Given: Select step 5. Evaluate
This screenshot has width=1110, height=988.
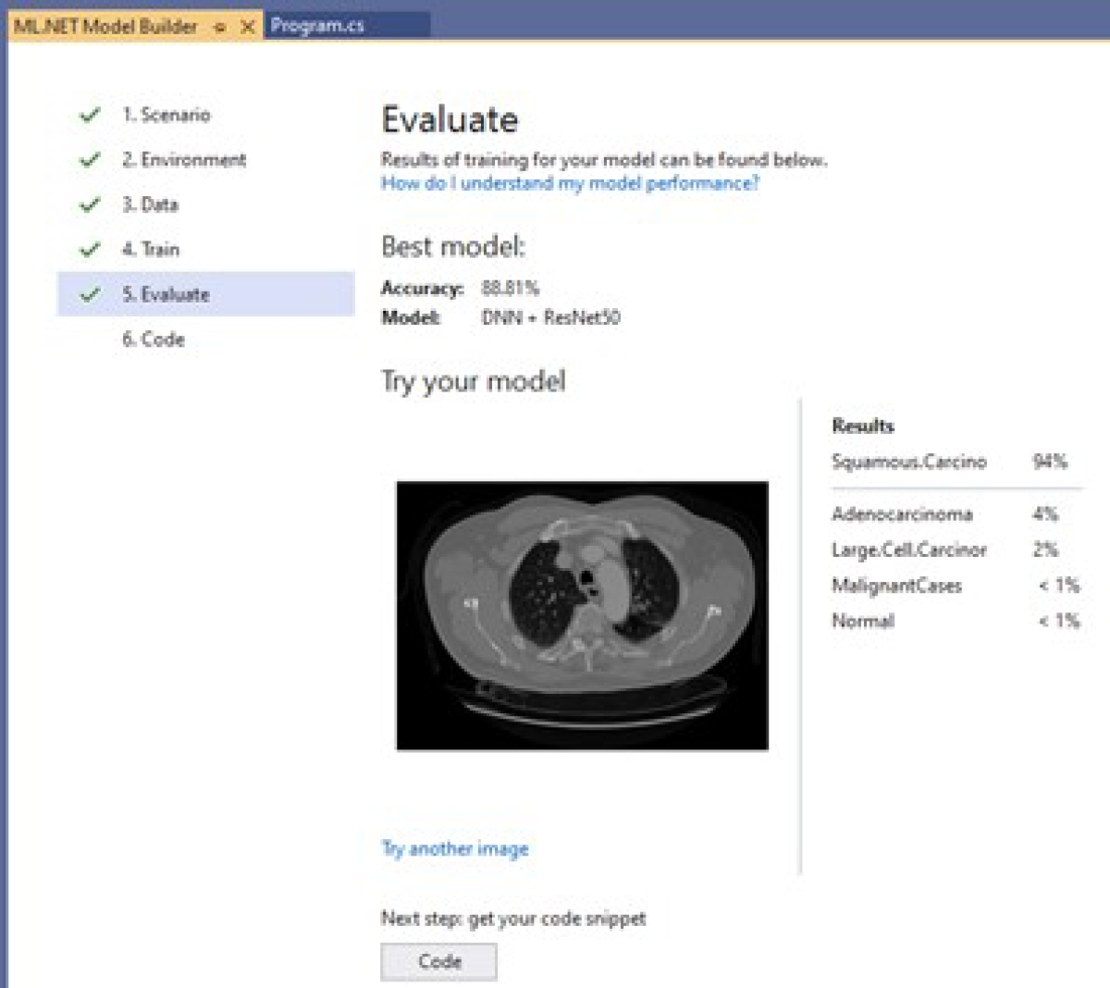Looking at the screenshot, I should coord(166,295).
